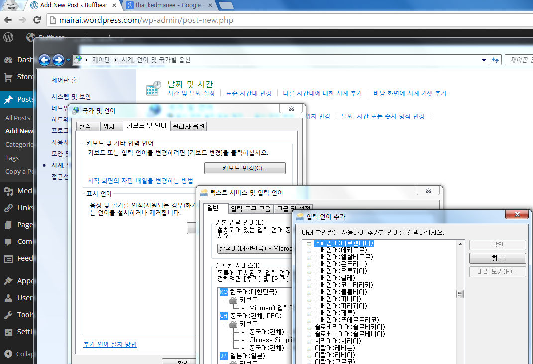Click Control Panel search box
Viewport: 533px width, 364px height.
click(x=520, y=60)
